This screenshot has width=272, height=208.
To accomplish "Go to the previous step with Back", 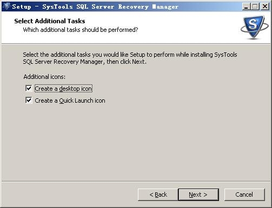I will click(158, 194).
